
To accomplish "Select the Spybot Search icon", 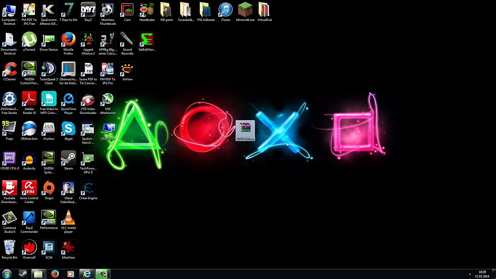I will (x=88, y=133).
